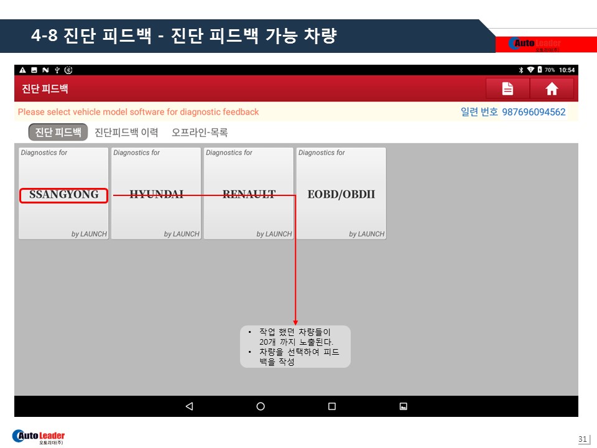Screen dimensions: 597x448
Task: Click the slide page number 31
Action: [x=583, y=439]
